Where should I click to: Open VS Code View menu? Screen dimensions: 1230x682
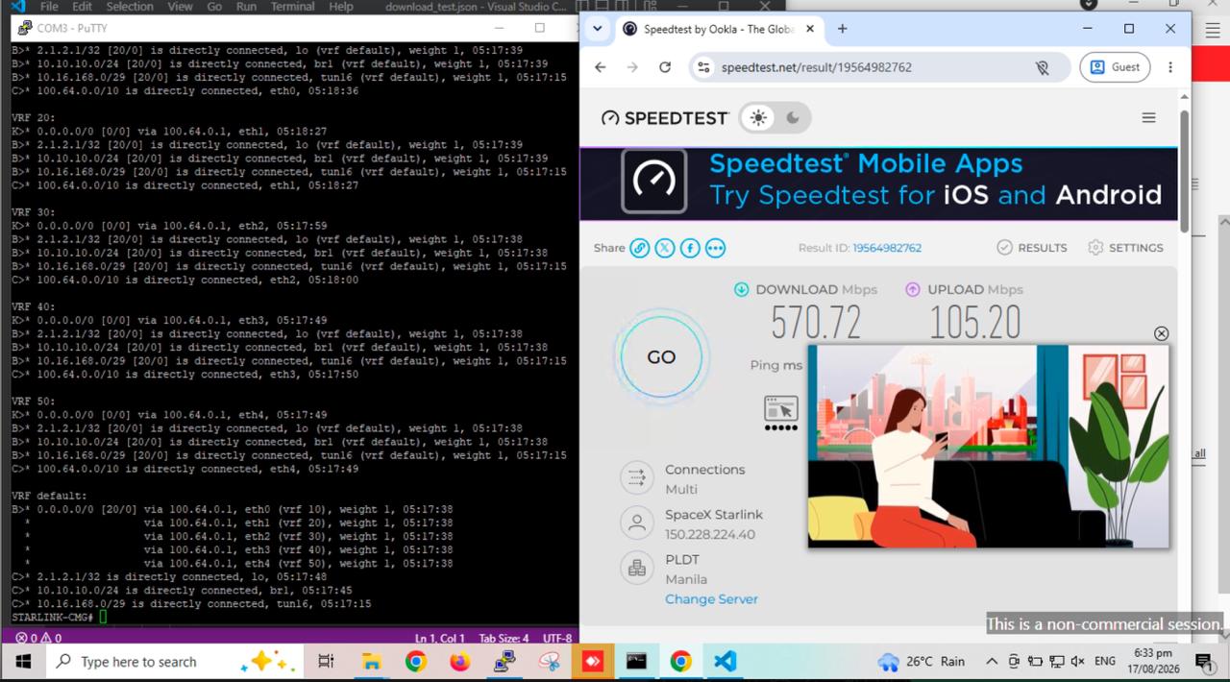[180, 6]
